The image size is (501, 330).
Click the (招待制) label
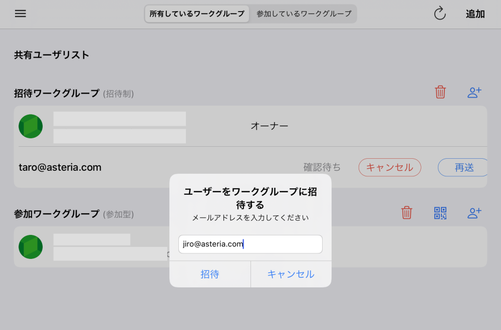pyautogui.click(x=118, y=94)
